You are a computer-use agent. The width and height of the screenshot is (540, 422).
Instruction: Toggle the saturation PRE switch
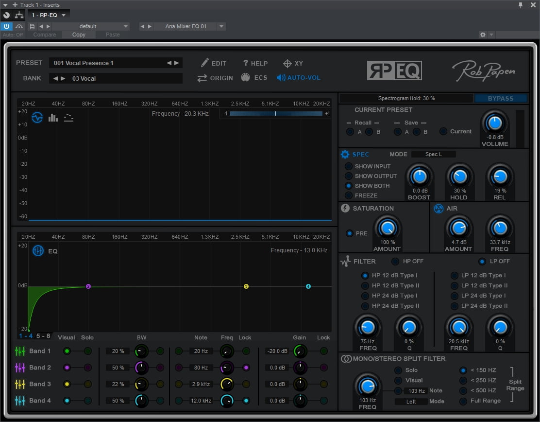[350, 233]
